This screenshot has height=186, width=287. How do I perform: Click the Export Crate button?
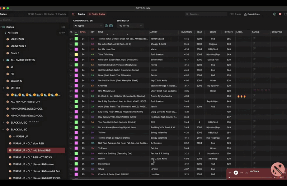(252, 14)
